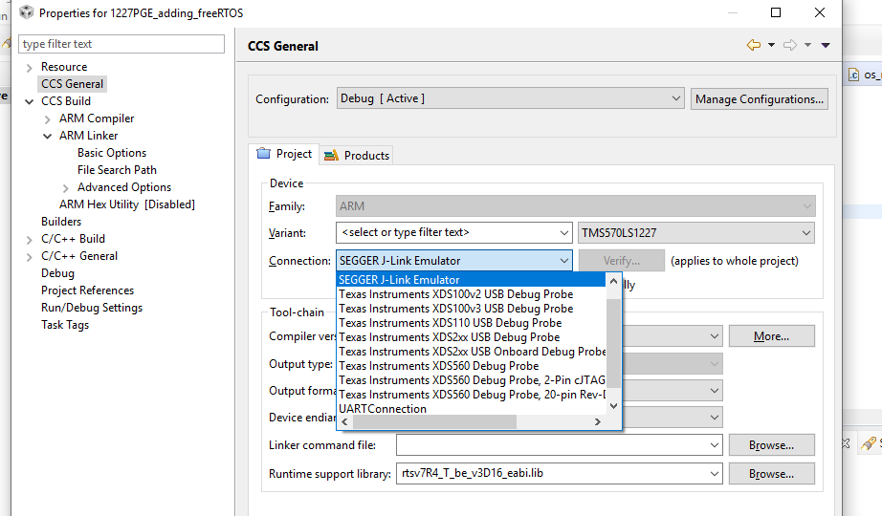This screenshot has height=516, width=882.
Task: Choose XDS110 USB Debug Probe
Action: coord(472,323)
